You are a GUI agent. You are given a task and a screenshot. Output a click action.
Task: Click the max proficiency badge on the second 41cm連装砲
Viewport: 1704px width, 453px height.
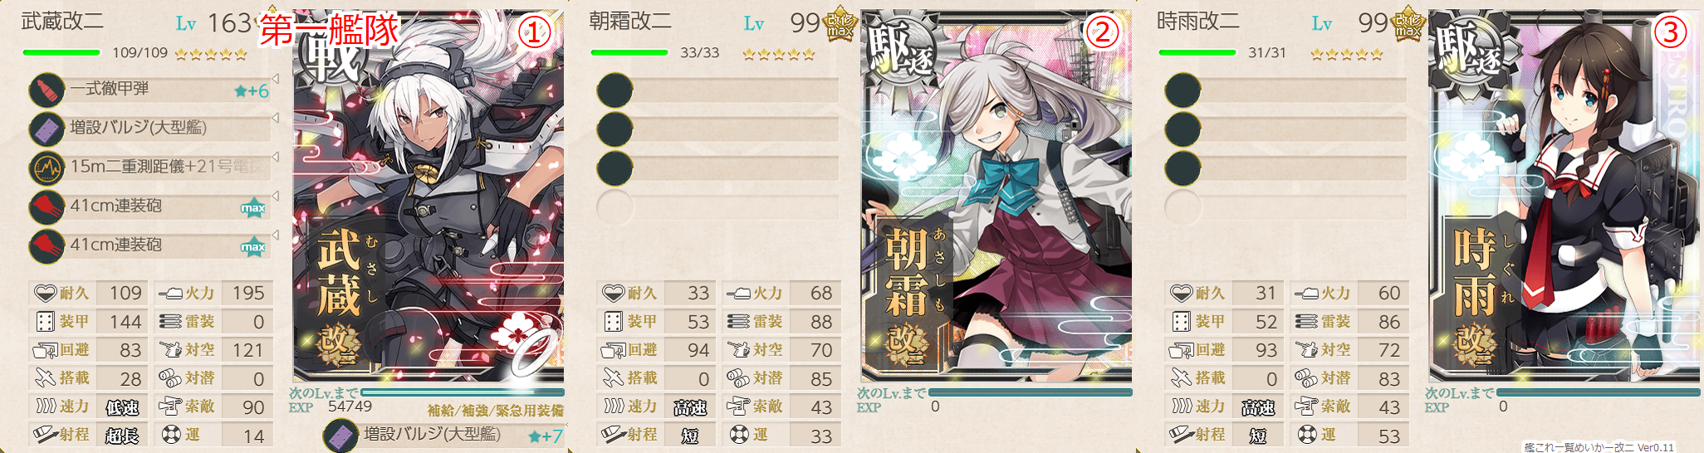252,246
